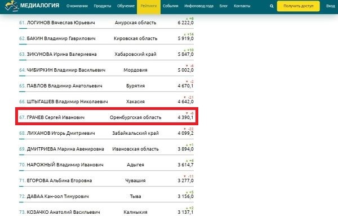Viewport: 338px width, 216px height.
Task: Click the Хабаровский край region
Action: click(x=135, y=54)
